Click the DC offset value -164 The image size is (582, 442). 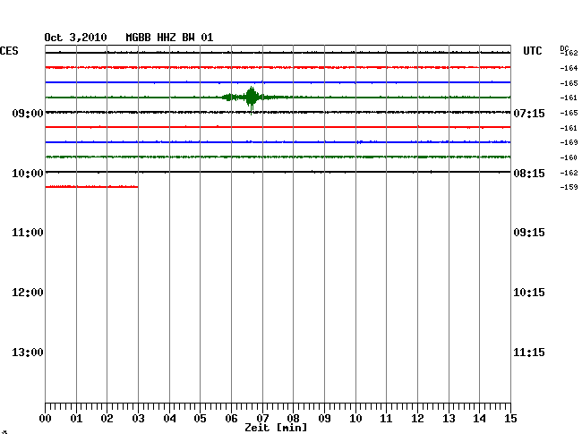pyautogui.click(x=569, y=68)
